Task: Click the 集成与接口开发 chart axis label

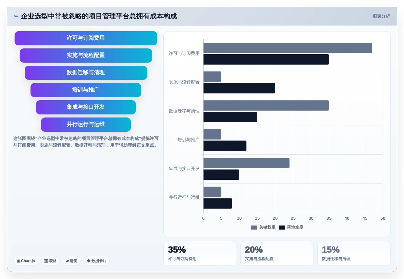Action: click(184, 169)
